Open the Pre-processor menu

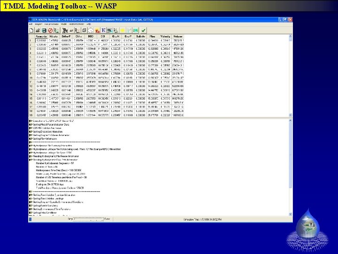tap(52, 24)
